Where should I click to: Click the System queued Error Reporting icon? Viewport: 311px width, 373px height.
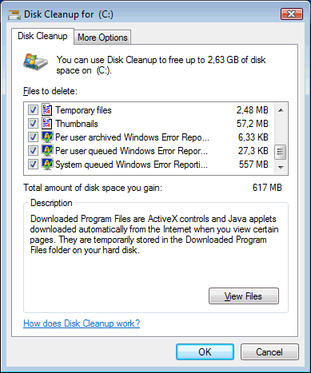click(47, 165)
